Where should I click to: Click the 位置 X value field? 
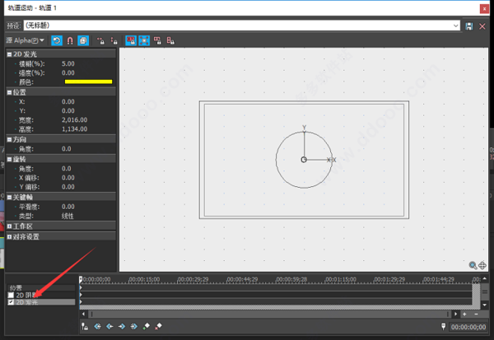pyautogui.click(x=68, y=101)
